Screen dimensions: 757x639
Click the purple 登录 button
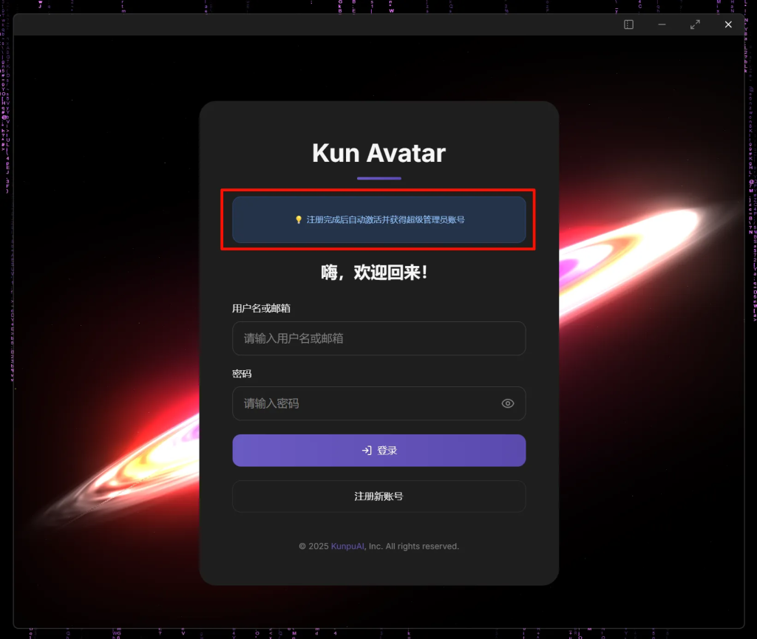[379, 451]
